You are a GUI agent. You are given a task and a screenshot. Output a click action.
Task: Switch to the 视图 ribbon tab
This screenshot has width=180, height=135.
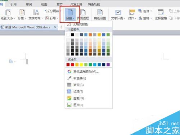coord(44,4)
